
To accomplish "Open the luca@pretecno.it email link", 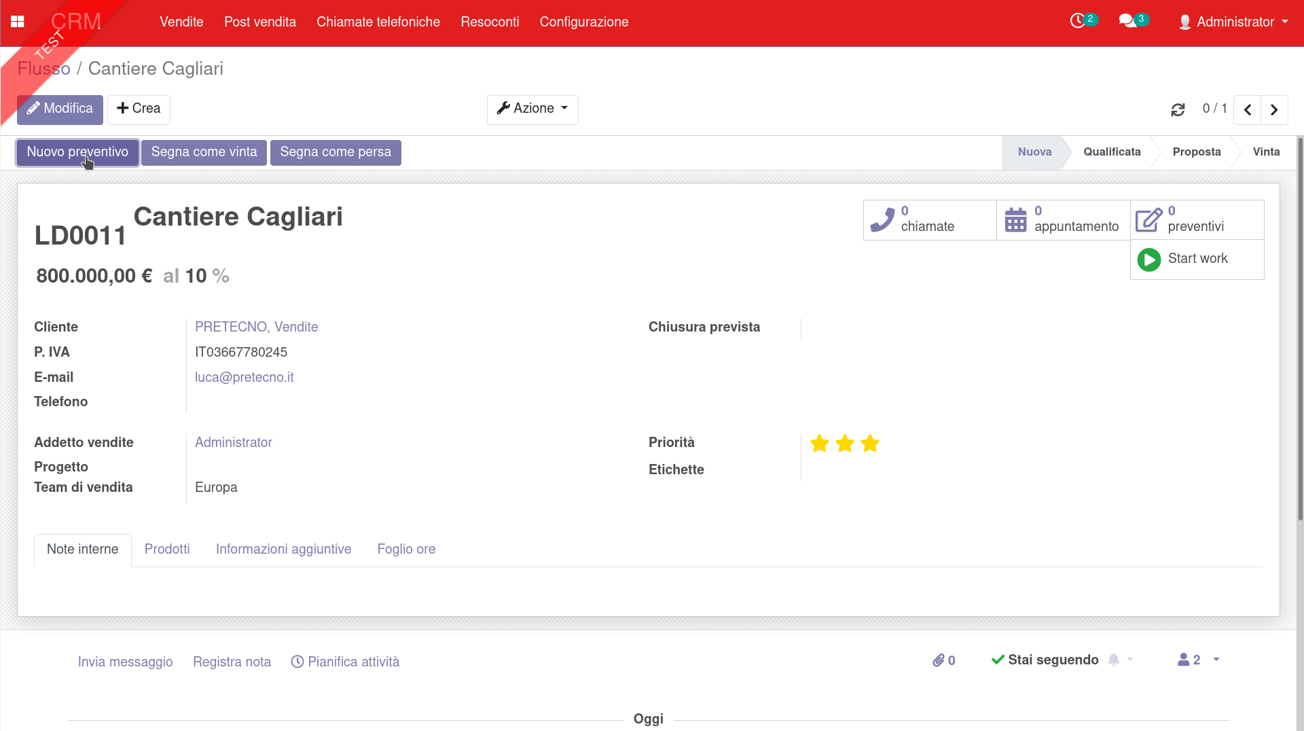I will (x=244, y=377).
